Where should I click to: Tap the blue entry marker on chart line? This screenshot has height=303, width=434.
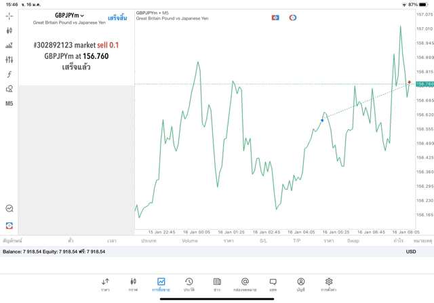[x=322, y=120]
